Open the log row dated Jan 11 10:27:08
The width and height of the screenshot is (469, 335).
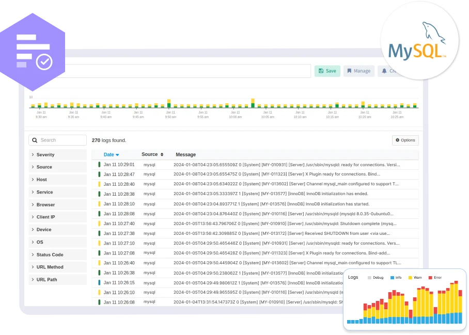coord(255,253)
